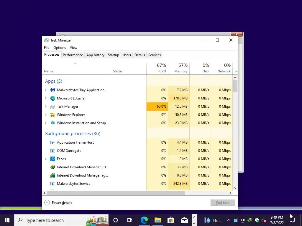Click the Task Manager tray meter icon

point(236,220)
